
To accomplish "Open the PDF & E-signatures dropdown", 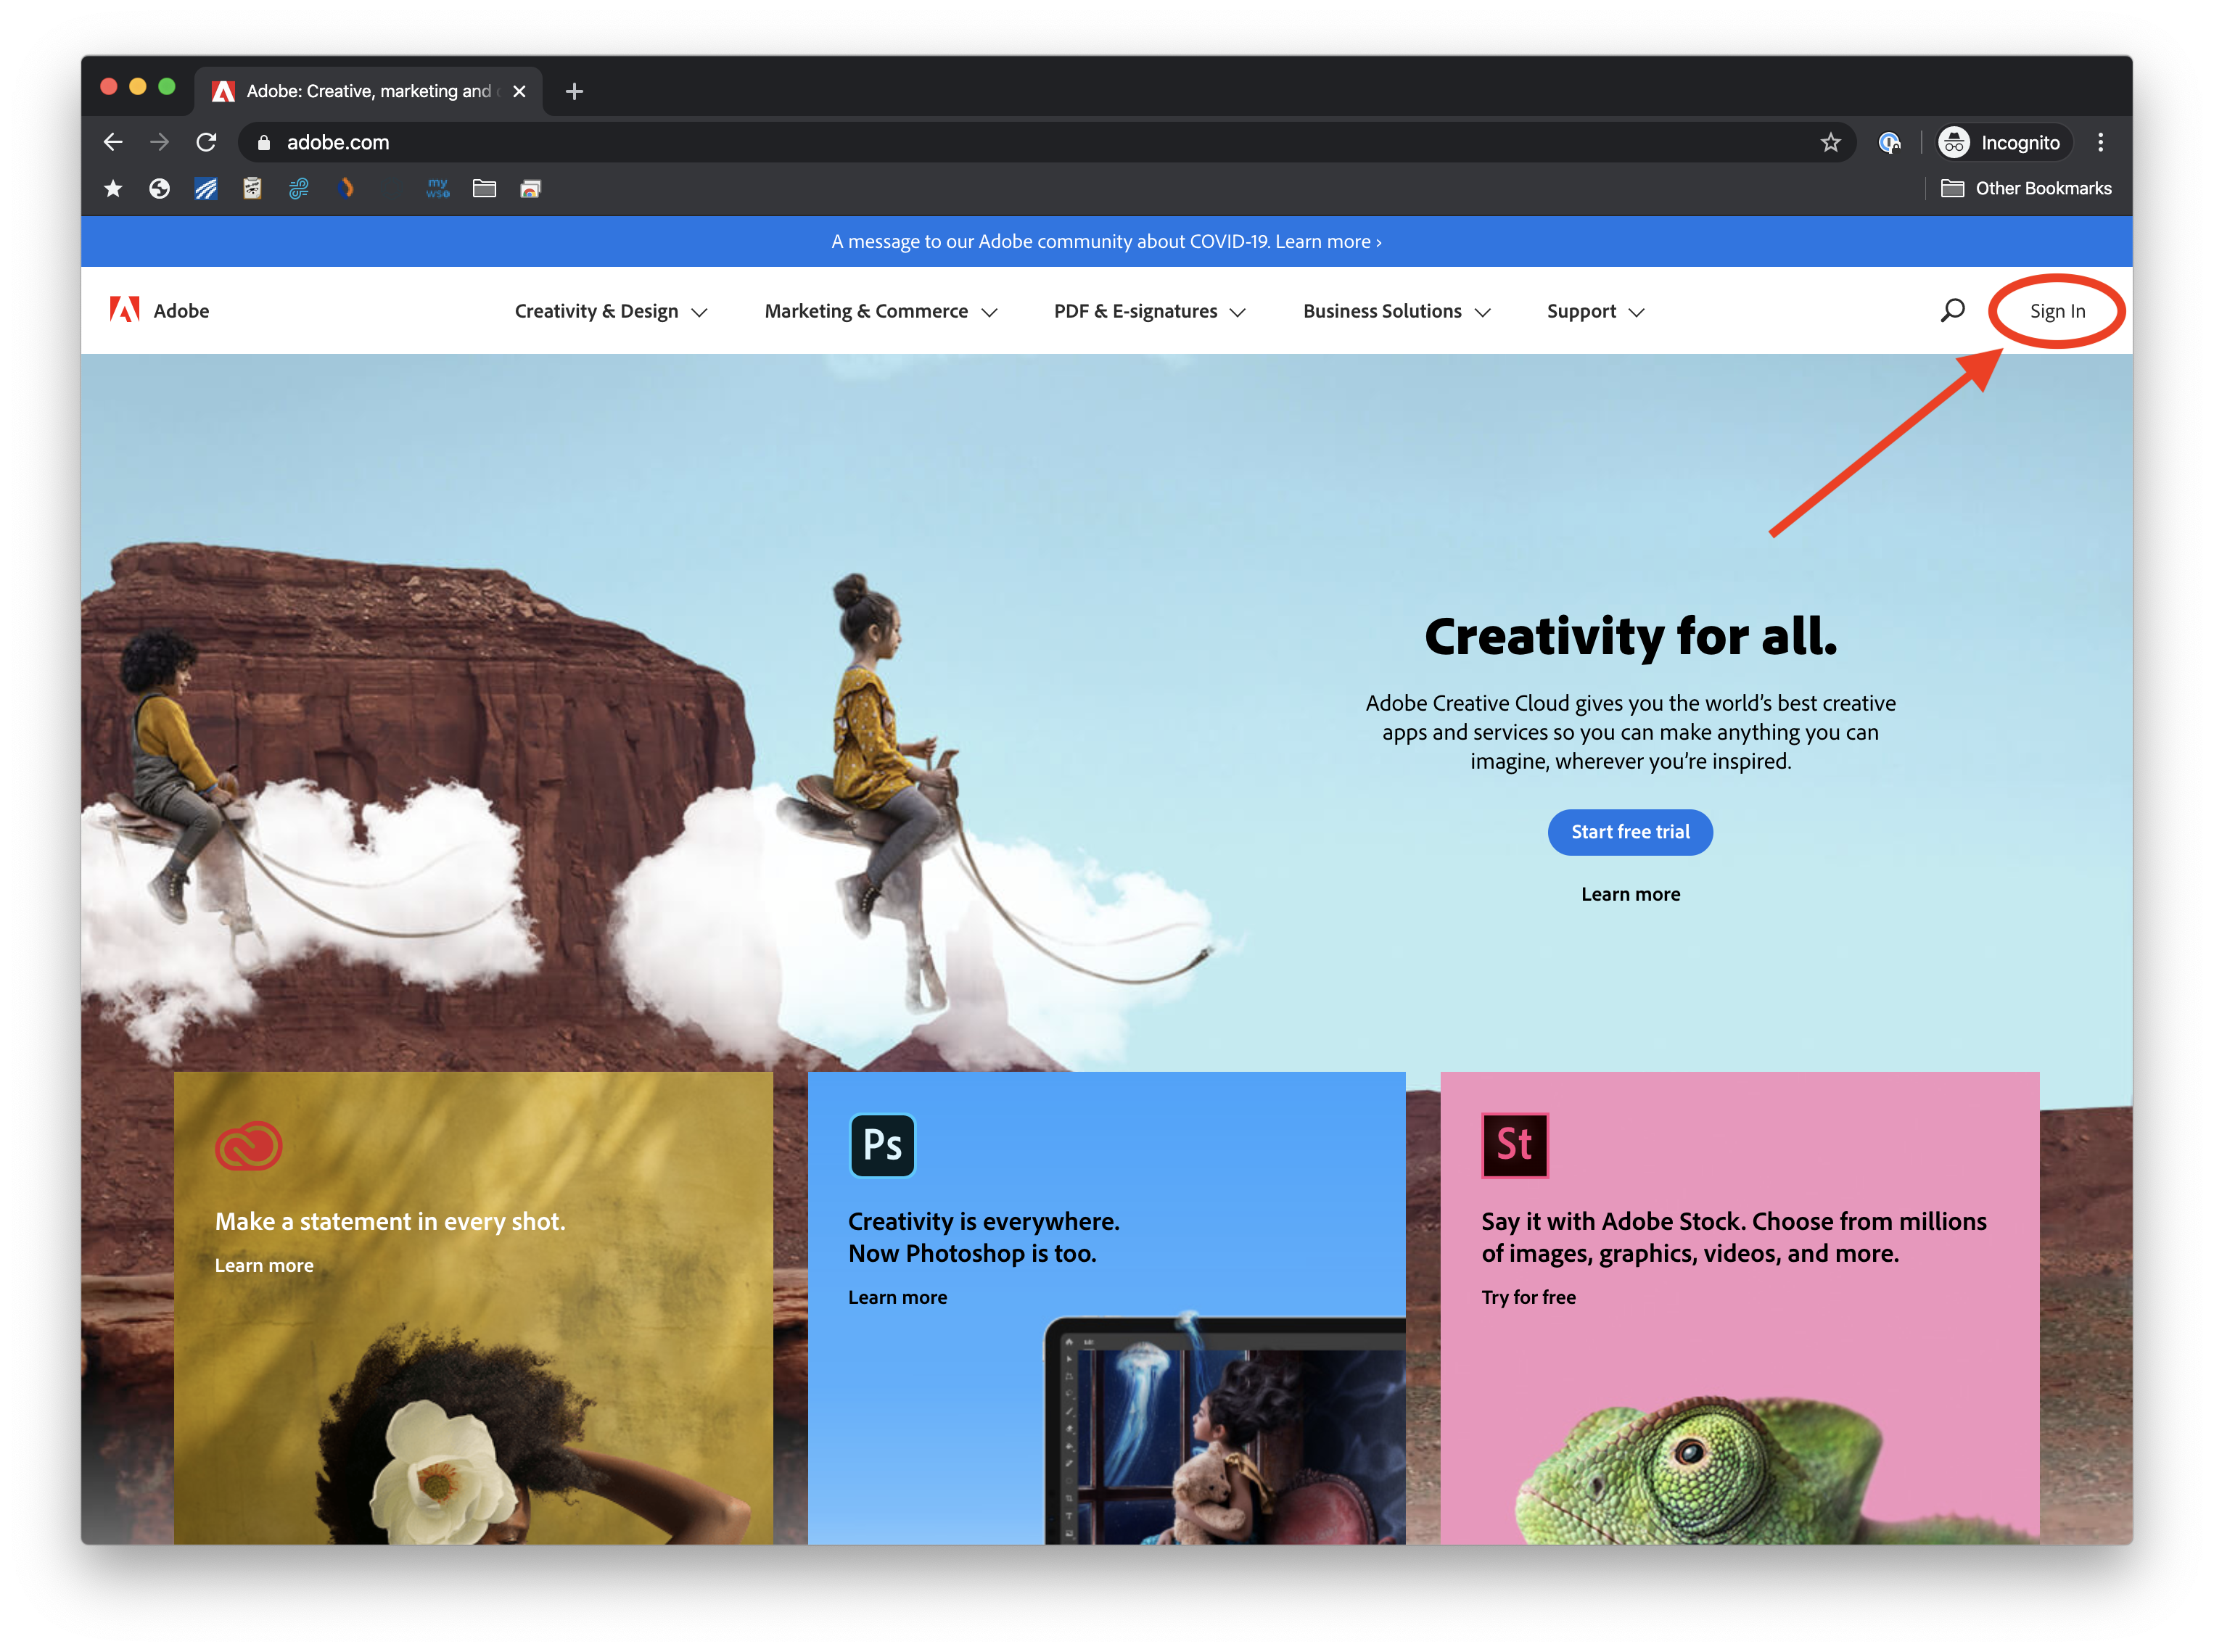I will pyautogui.click(x=1148, y=311).
